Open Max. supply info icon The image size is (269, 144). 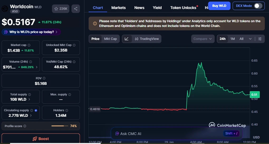click(x=70, y=95)
